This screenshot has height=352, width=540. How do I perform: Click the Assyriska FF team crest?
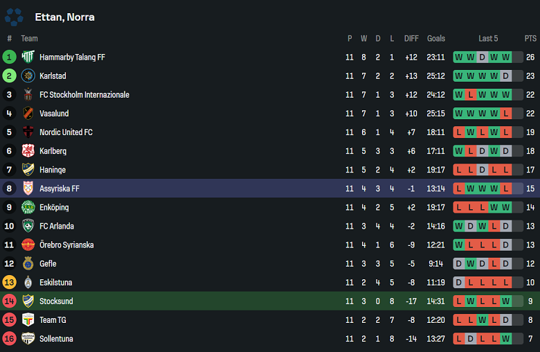[x=28, y=188]
